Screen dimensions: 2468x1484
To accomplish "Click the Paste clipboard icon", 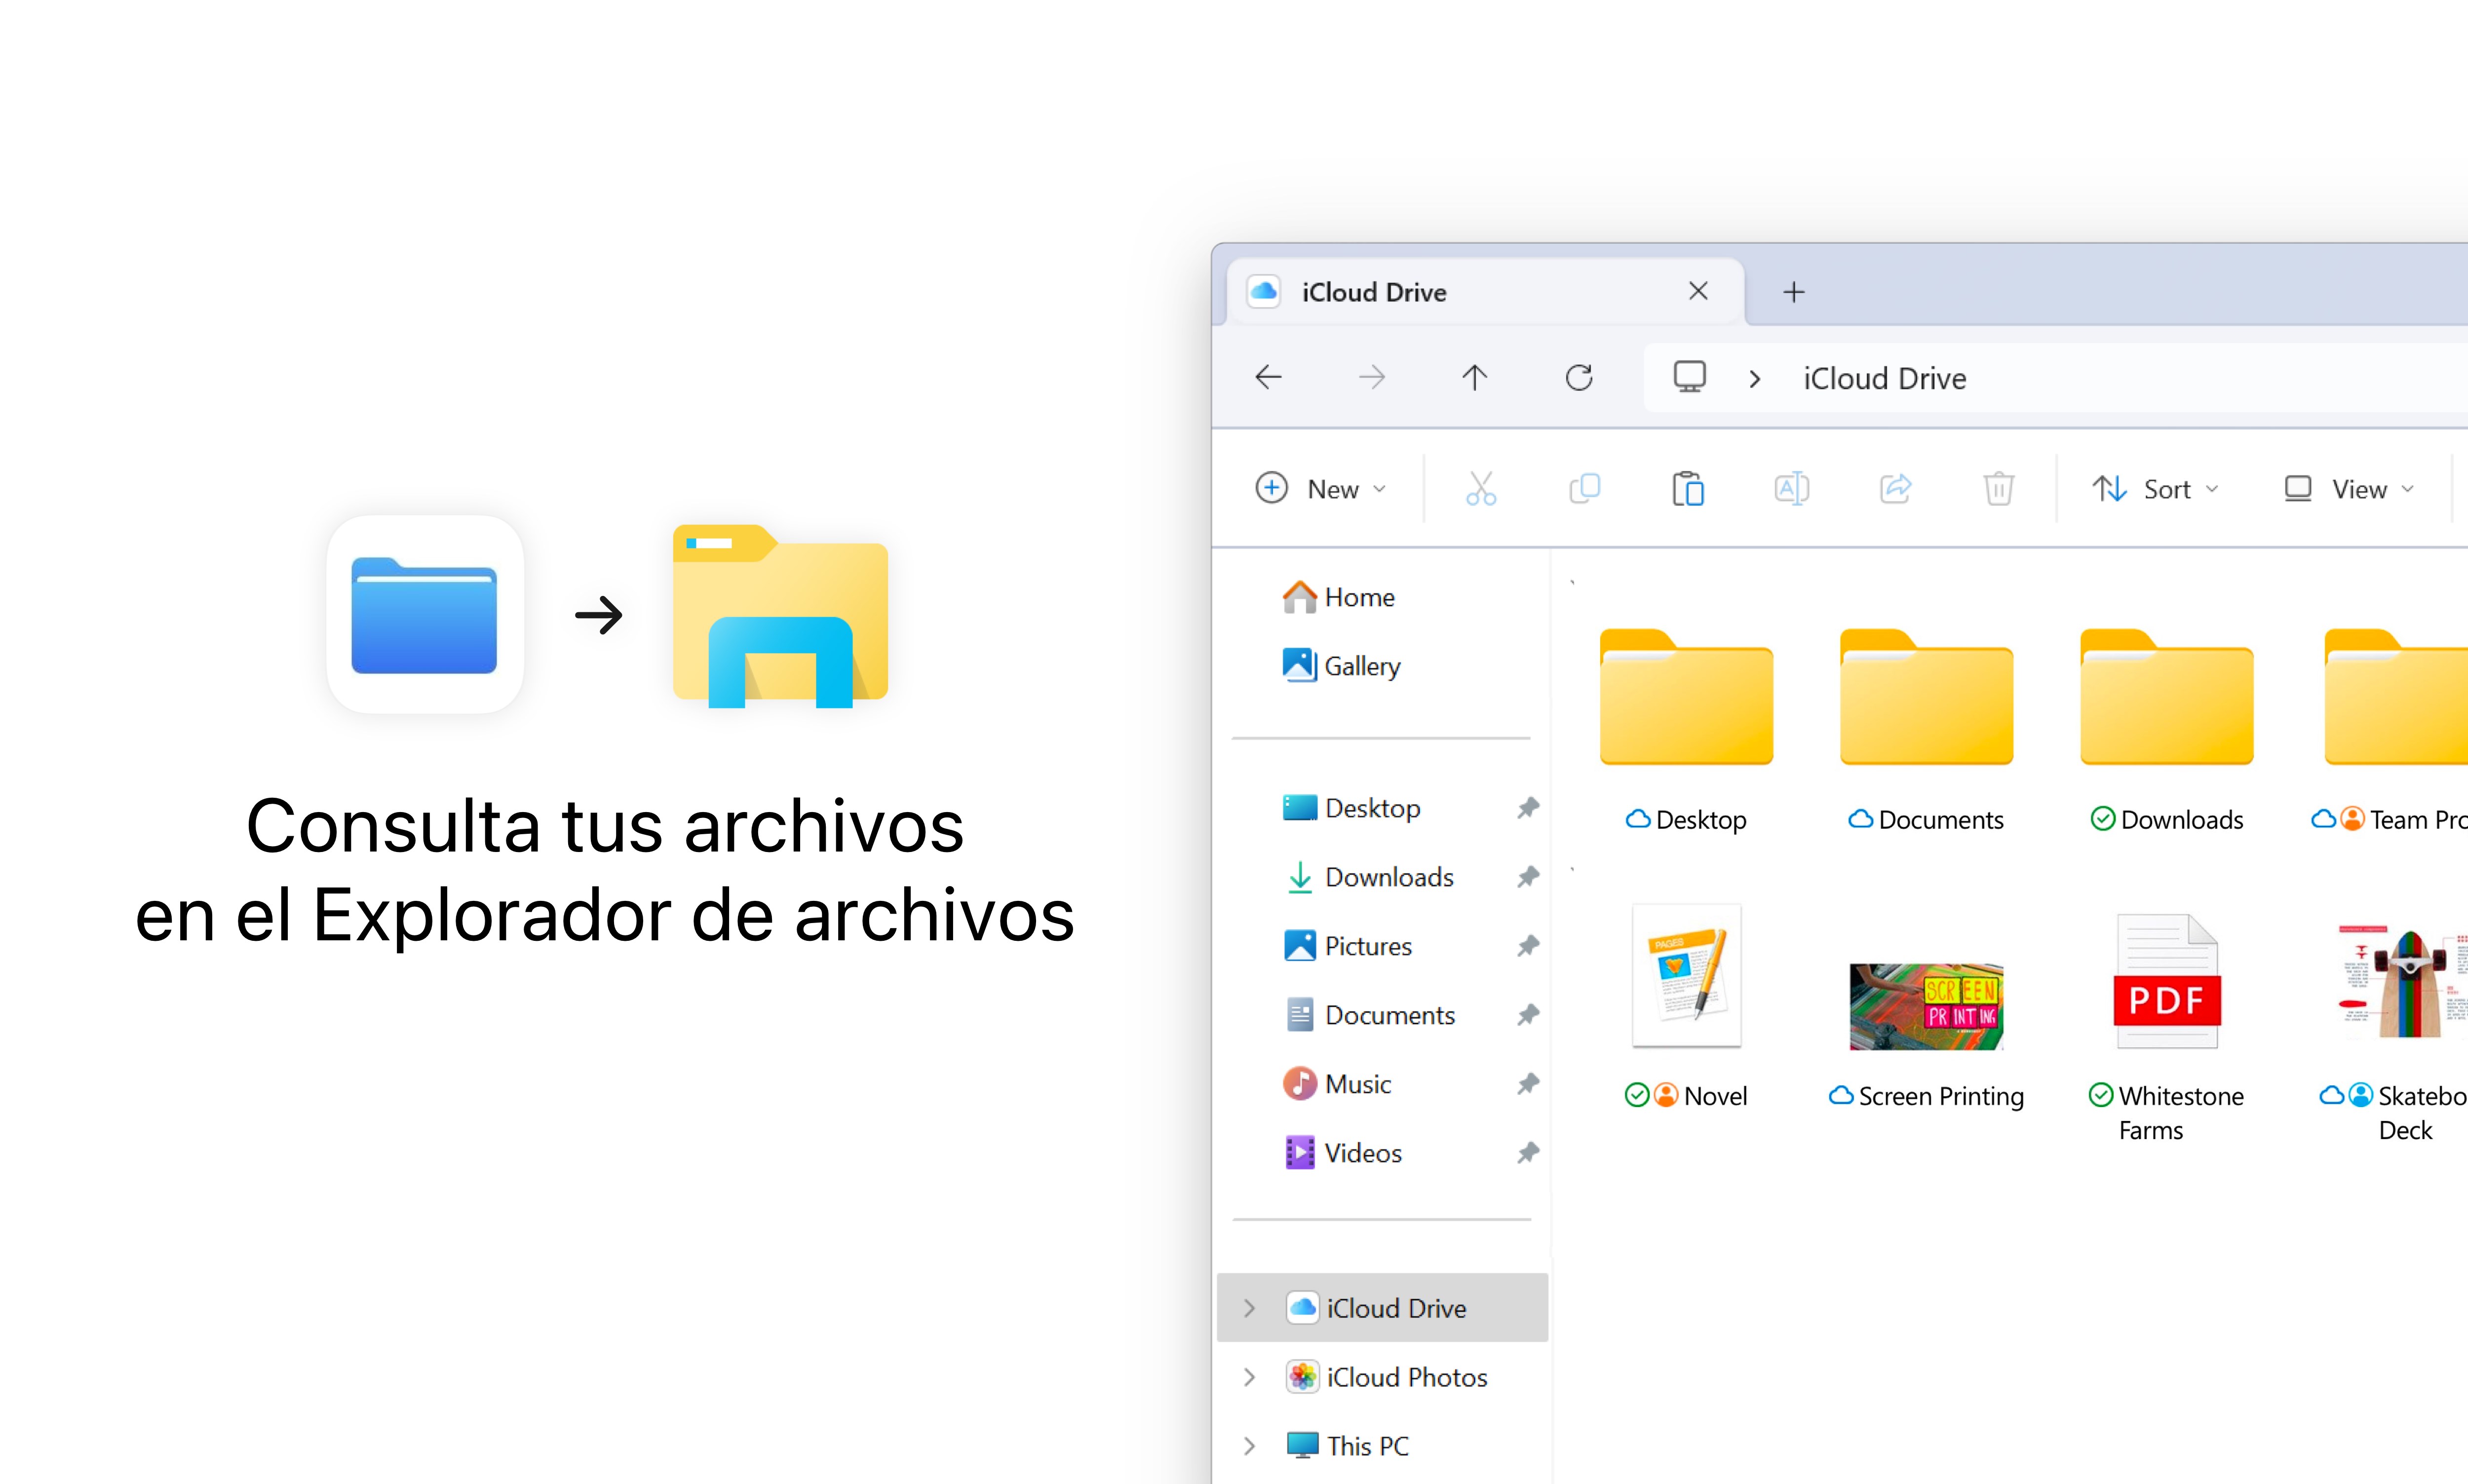I will pos(1688,489).
